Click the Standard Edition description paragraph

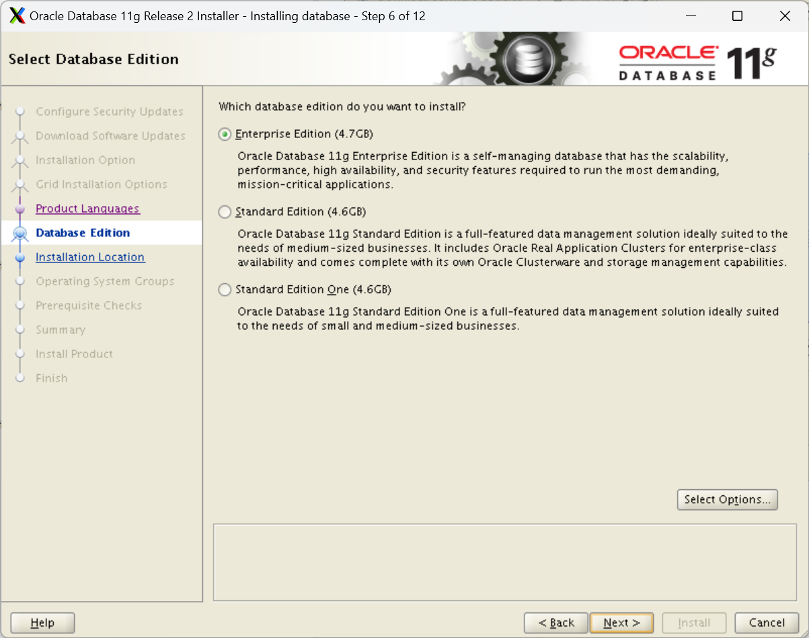tap(512, 248)
